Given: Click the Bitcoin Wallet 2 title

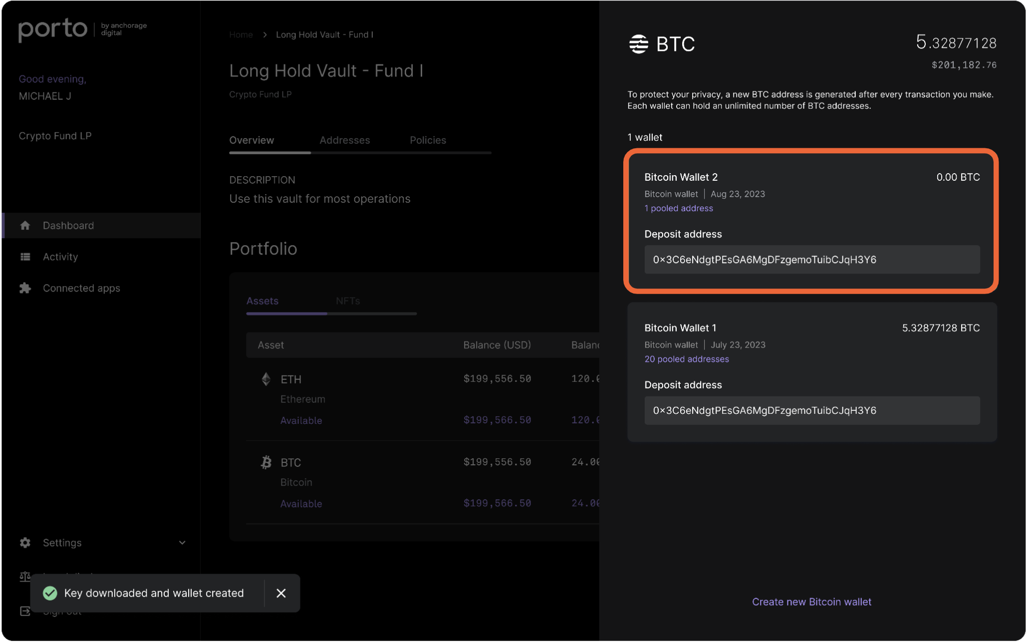Looking at the screenshot, I should click(681, 177).
